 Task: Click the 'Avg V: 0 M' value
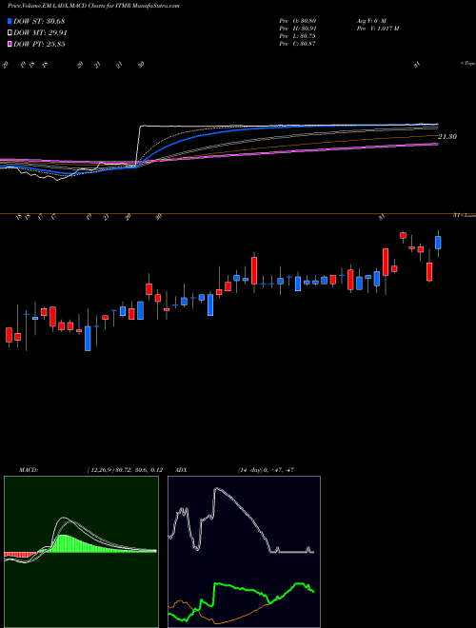point(370,21)
